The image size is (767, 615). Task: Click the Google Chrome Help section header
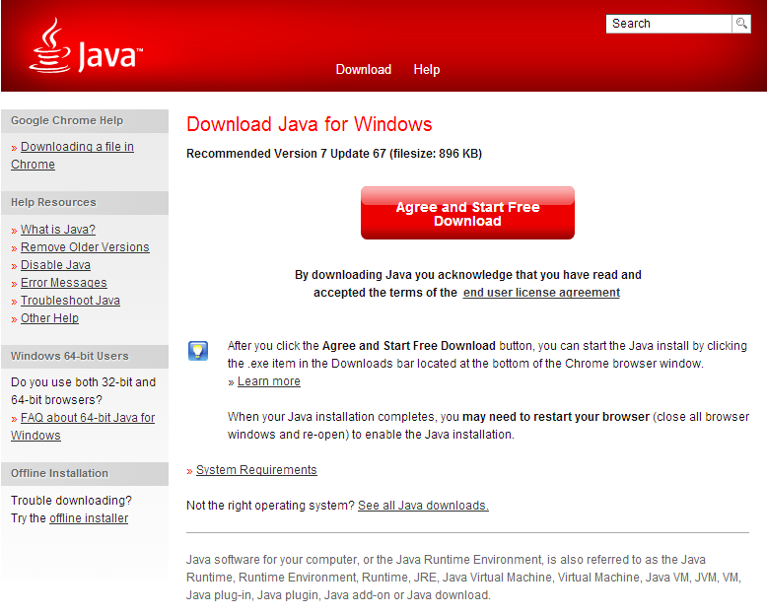(85, 121)
